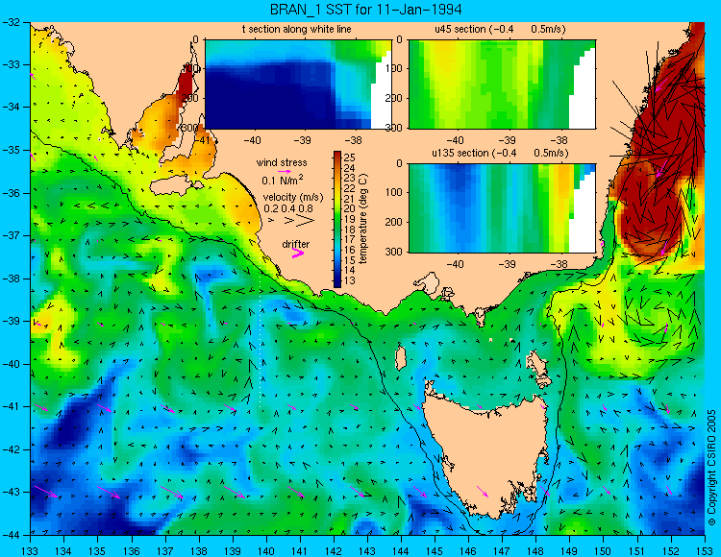721x557 pixels.
Task: Click the depth 100 label of the u45 section
Action: point(394,68)
